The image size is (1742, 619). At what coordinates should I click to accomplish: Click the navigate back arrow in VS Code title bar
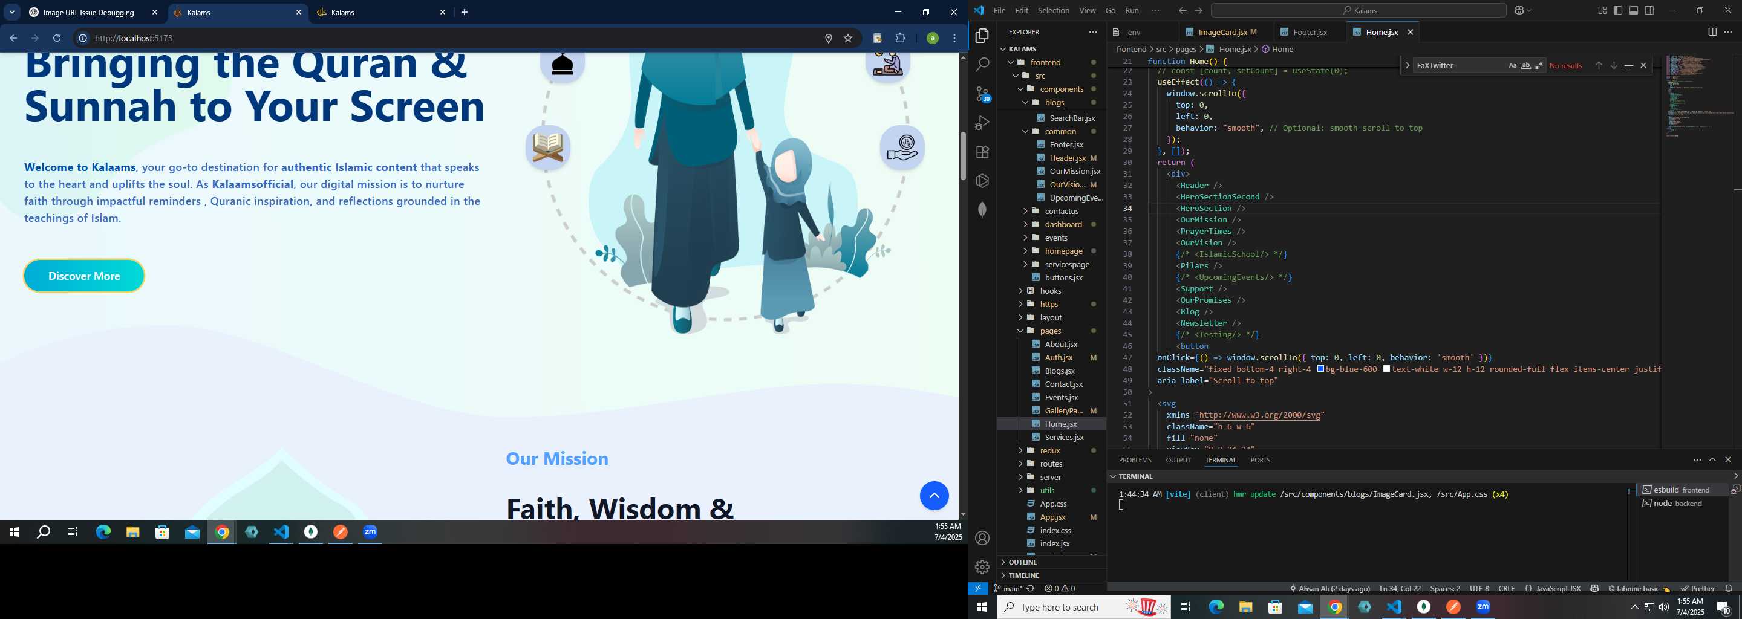1182,11
